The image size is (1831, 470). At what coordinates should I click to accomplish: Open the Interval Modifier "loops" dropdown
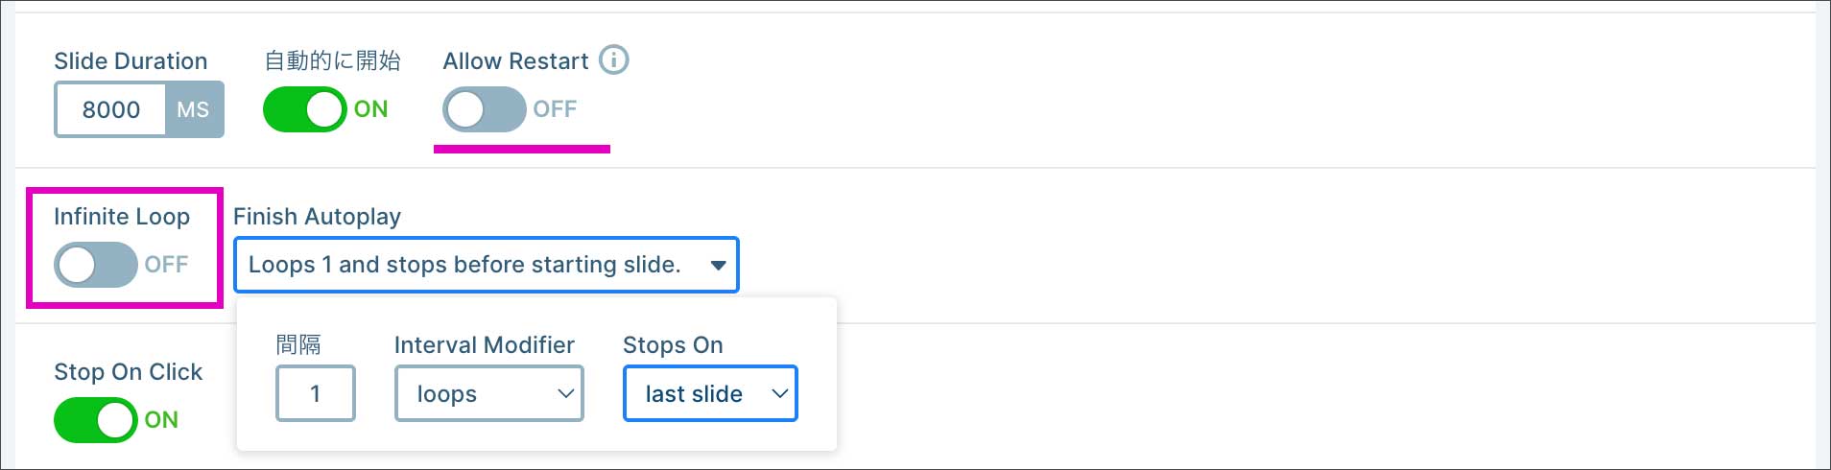488,393
